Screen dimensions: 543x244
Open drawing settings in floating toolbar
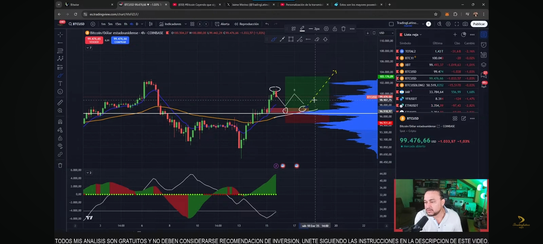[326, 29]
